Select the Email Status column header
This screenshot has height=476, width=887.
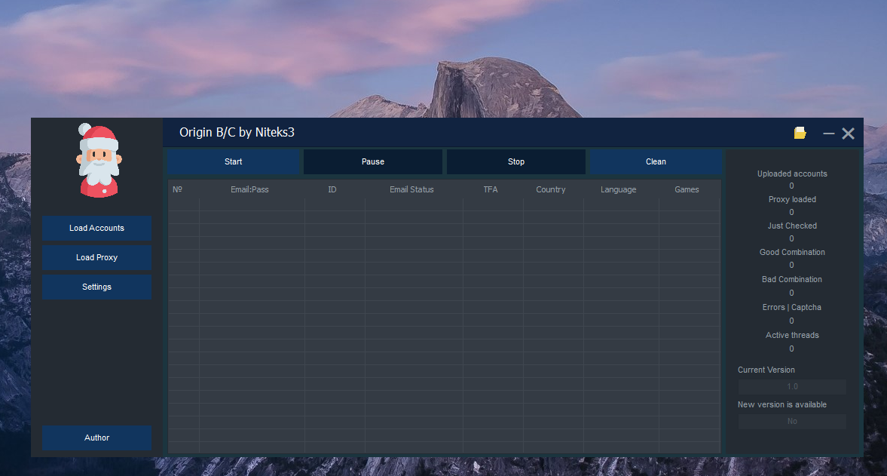click(411, 189)
